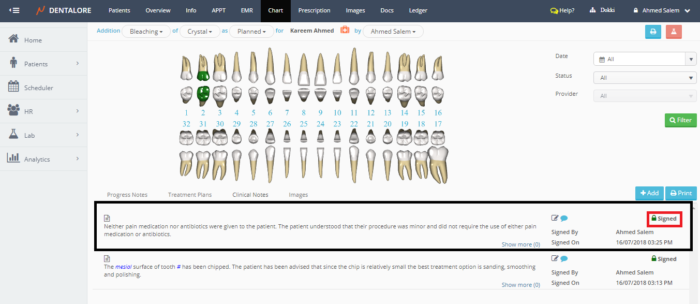Click edit icon on first progress note
Viewport: 700px width, 304px height.
click(x=555, y=219)
